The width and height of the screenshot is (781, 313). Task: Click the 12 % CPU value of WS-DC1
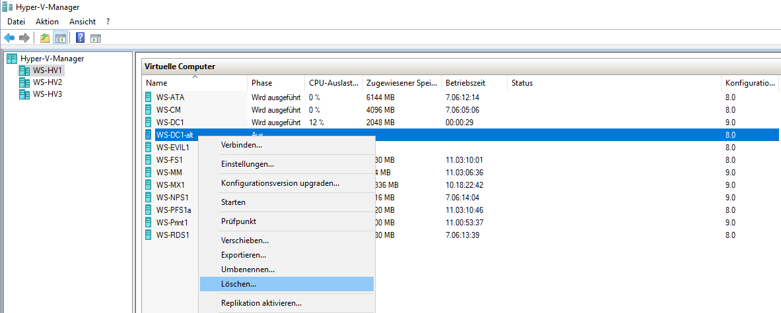pos(317,122)
